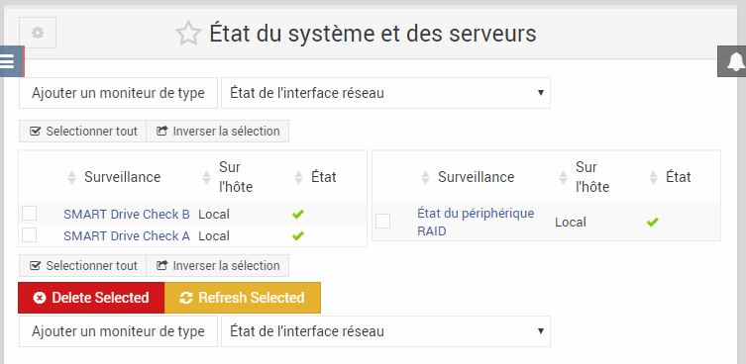The image size is (746, 364).
Task: Click red Delete Selected button
Action: tap(91, 298)
